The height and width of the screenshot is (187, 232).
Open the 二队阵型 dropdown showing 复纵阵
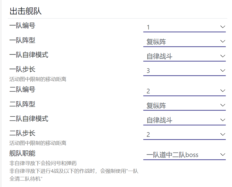pos(184,106)
